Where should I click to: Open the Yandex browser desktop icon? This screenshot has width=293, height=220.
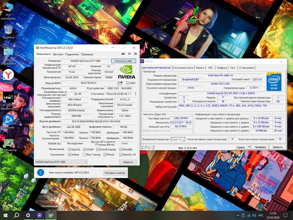tap(8, 75)
